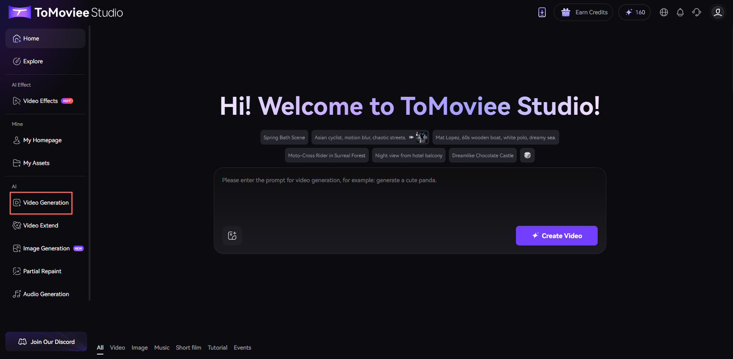Select the All tab
733x359 pixels.
click(x=100, y=348)
